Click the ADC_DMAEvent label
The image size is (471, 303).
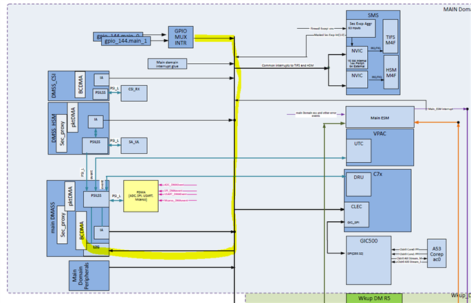click(x=174, y=185)
